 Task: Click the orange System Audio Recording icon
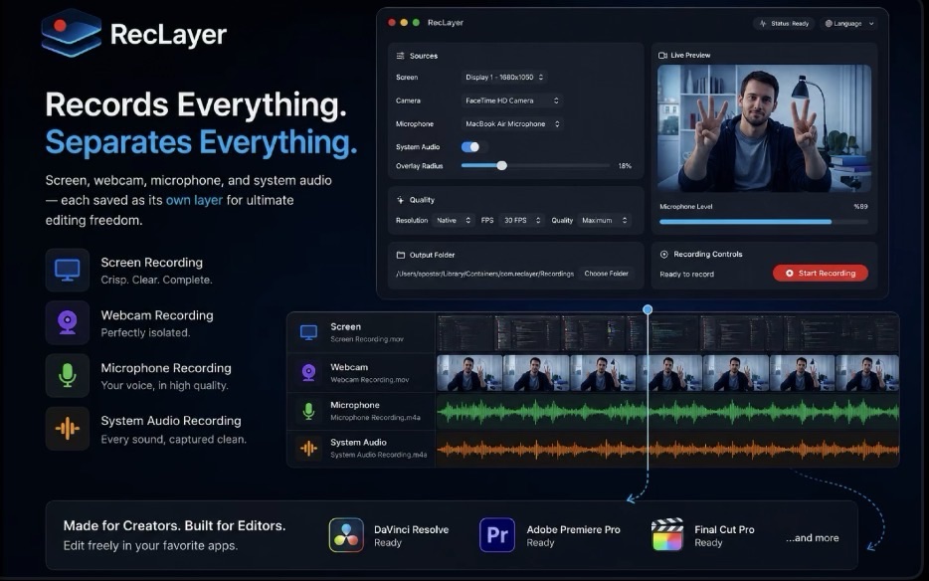point(67,429)
